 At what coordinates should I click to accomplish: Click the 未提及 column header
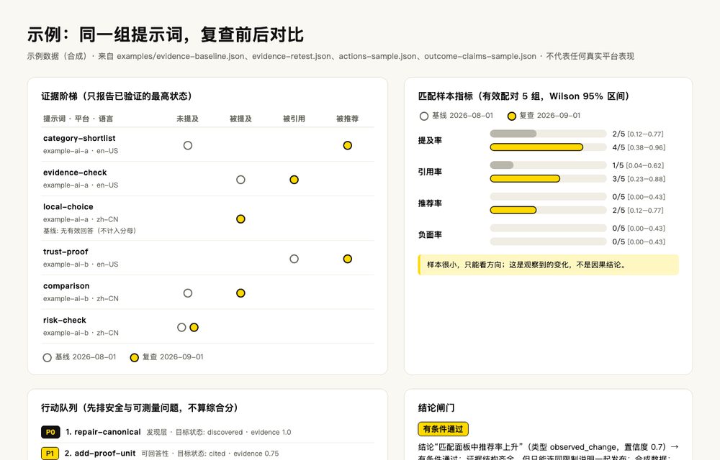187,119
